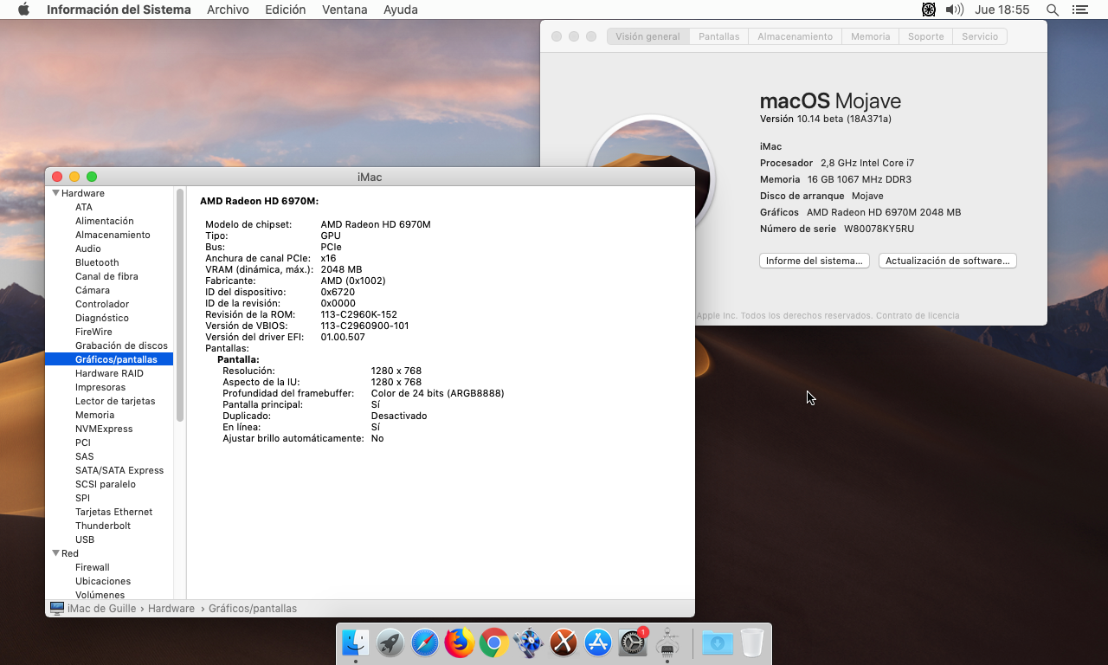Select Almacenamiento in the sidebar list
This screenshot has width=1108, height=665.
pyautogui.click(x=113, y=235)
